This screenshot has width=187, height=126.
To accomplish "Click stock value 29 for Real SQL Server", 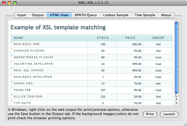I will click(x=103, y=70).
